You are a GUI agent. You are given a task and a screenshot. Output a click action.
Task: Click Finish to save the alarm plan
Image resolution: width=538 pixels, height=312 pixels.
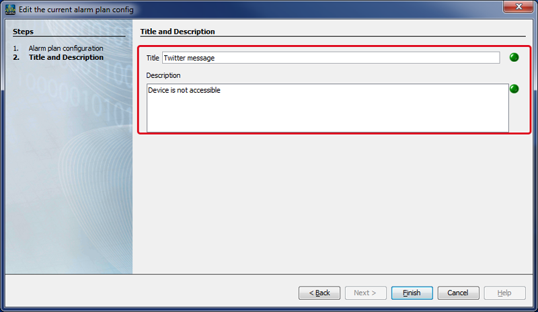click(412, 292)
